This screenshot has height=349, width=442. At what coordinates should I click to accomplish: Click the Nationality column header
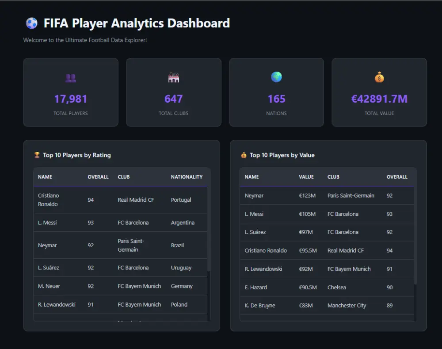(x=187, y=177)
